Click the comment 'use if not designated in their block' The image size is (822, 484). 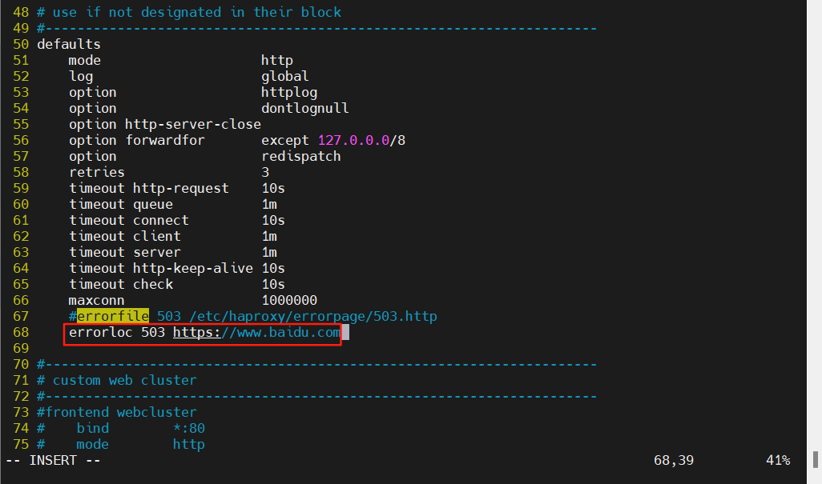pos(196,13)
